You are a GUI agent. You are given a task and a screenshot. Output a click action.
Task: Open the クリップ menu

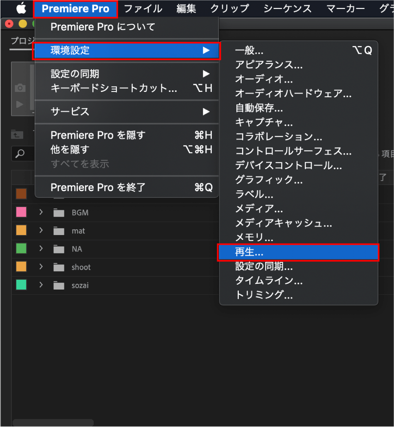click(x=229, y=9)
